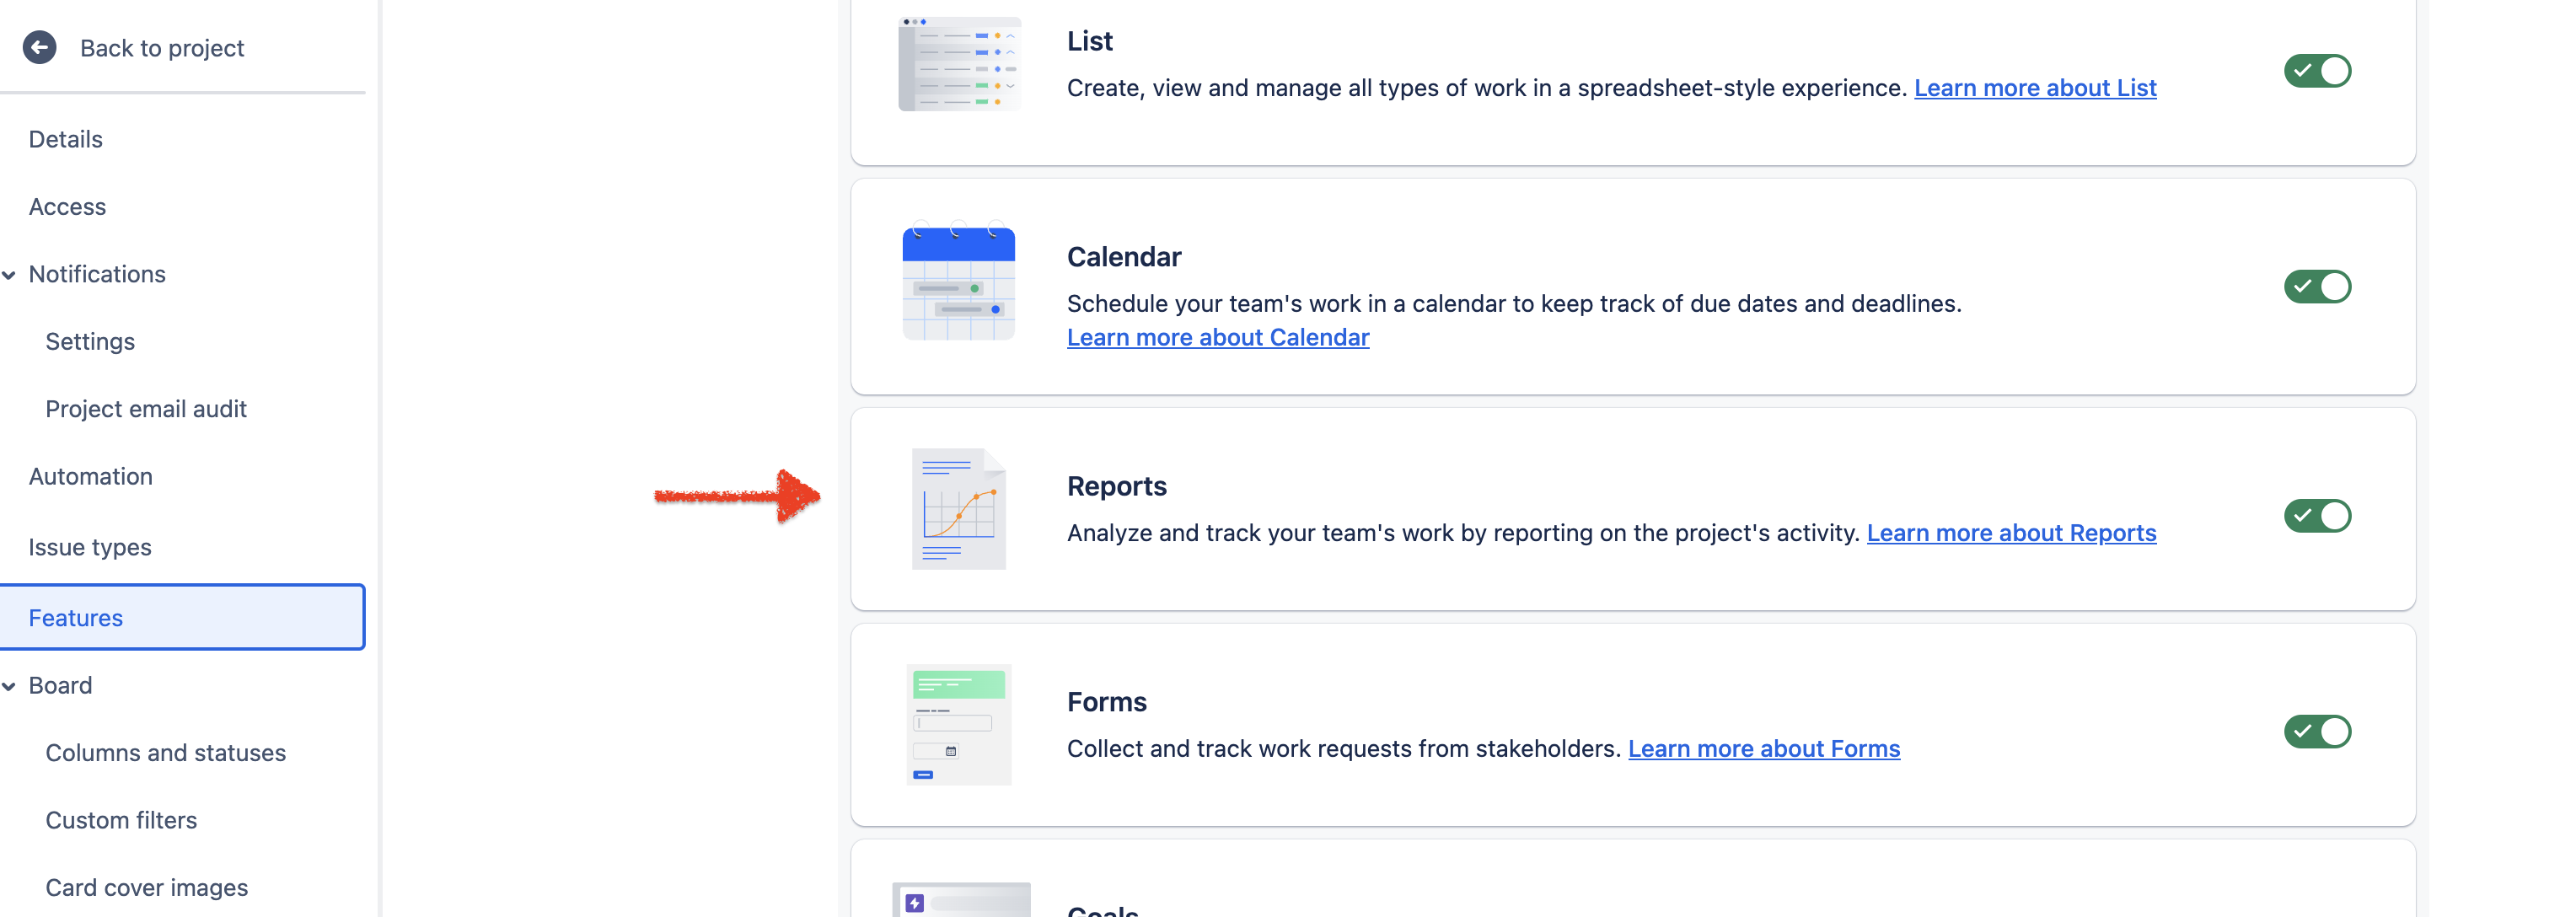The height and width of the screenshot is (917, 2576).
Task: Follow the Learn more about Calendar link
Action: tap(1217, 338)
